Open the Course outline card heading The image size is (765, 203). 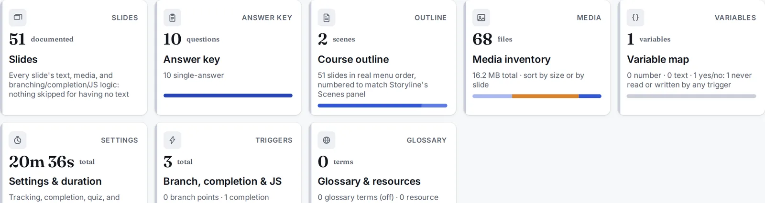(x=353, y=60)
